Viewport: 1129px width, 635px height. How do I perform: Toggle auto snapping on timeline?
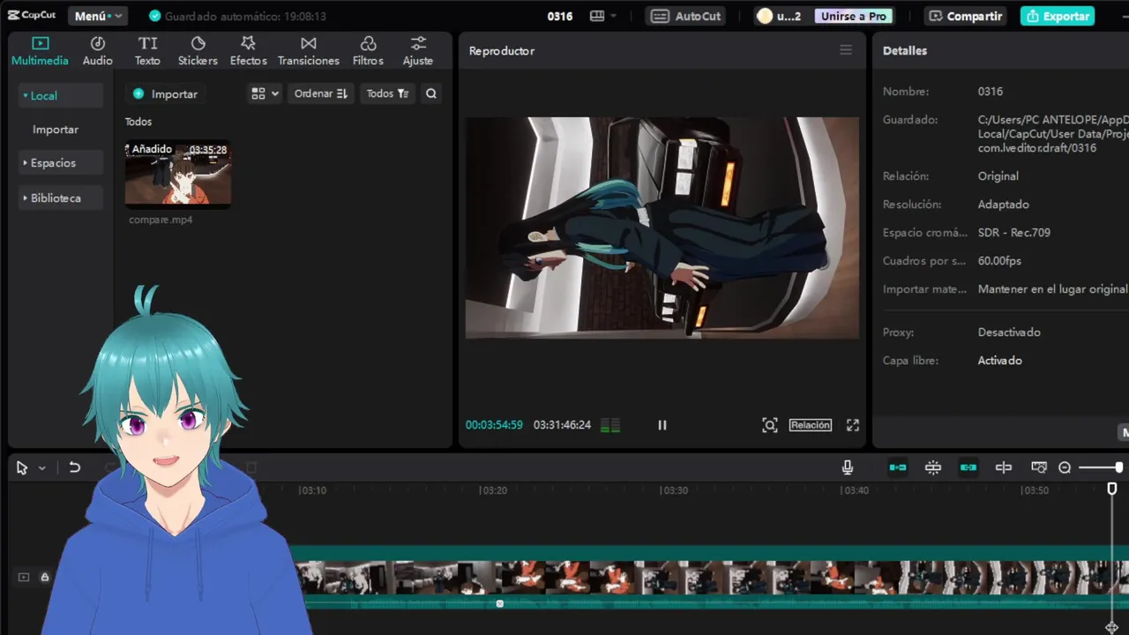coord(933,467)
